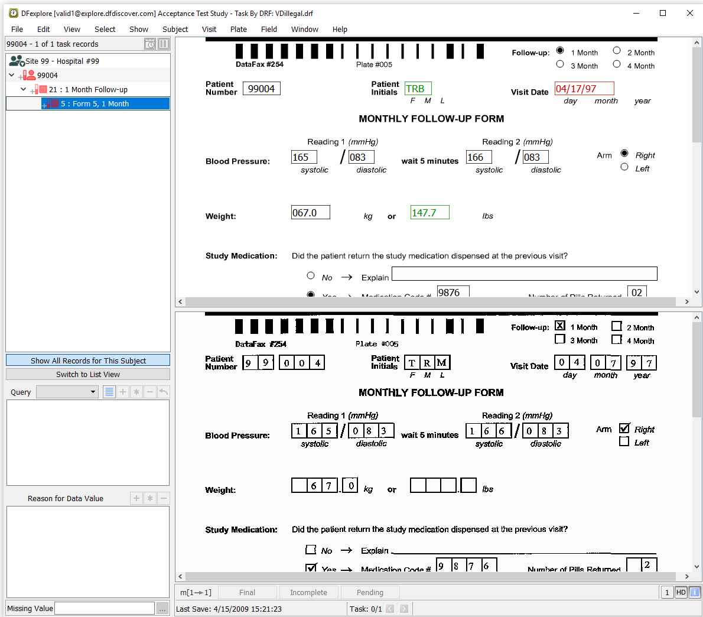Image resolution: width=703 pixels, height=617 pixels.
Task: Click the blue info icon in status bar
Action: tap(695, 592)
